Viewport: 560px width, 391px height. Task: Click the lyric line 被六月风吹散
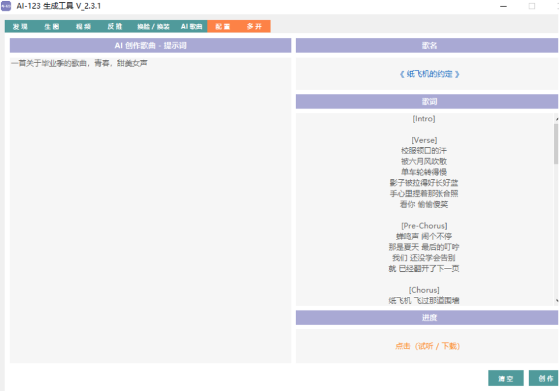(x=424, y=161)
